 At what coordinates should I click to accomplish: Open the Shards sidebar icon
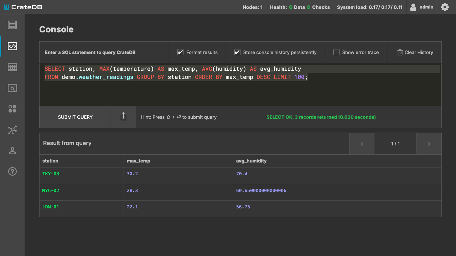pos(12,109)
